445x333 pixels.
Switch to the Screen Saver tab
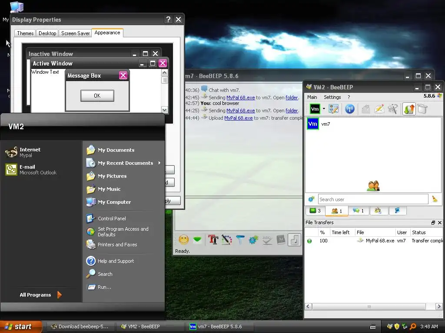[75, 33]
